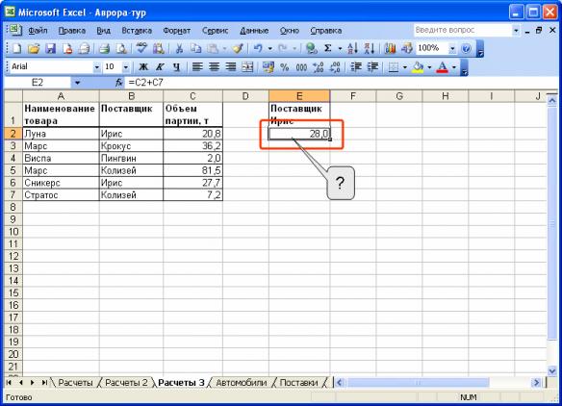Open the 100% zoom dropdown

(452, 48)
